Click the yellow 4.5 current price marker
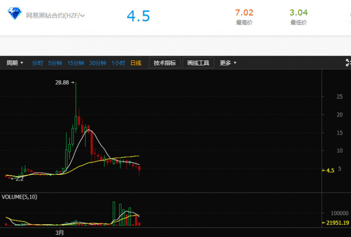 coord(329,170)
